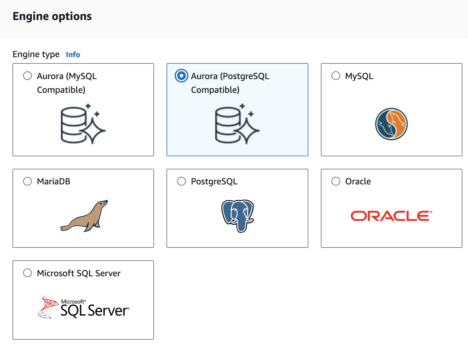Click the "Engine type" field label
468x345 pixels.
point(36,55)
